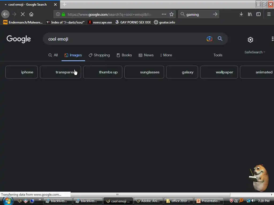274x205 pixels.
Task: Open Google quick settings gear
Action: pyautogui.click(x=250, y=40)
